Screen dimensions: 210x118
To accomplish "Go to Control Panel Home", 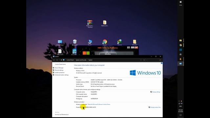I will [x=60, y=64].
